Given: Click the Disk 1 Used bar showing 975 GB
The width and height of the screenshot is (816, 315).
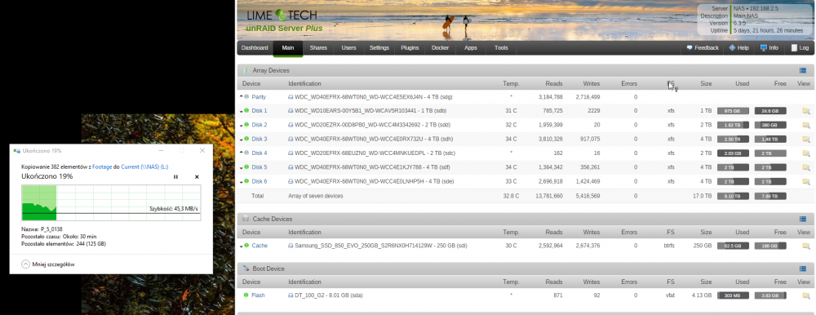Looking at the screenshot, I should [733, 111].
